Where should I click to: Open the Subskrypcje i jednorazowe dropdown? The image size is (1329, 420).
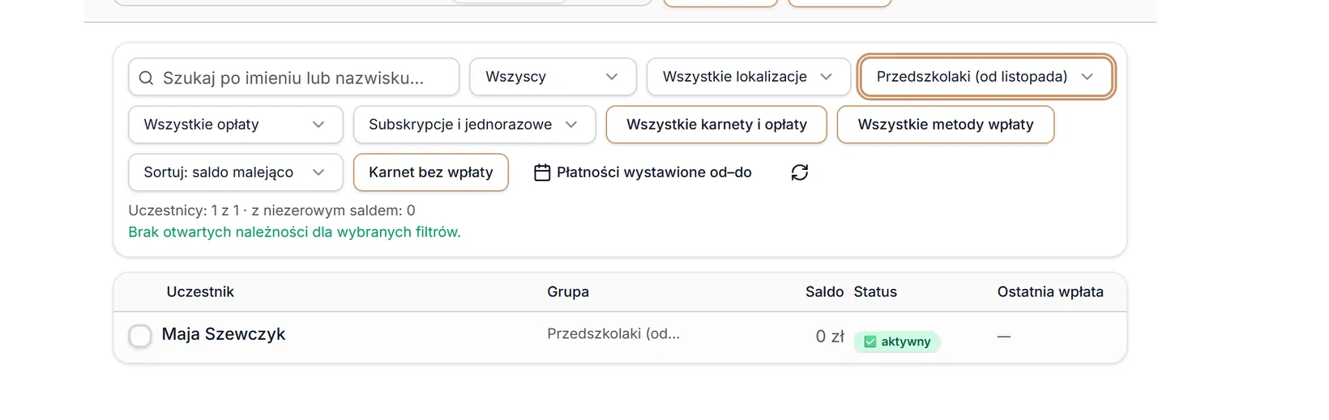pyautogui.click(x=474, y=125)
